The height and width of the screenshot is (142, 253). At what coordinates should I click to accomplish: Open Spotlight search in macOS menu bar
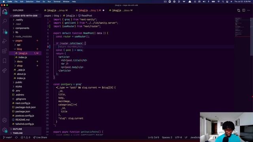tap(223, 2)
